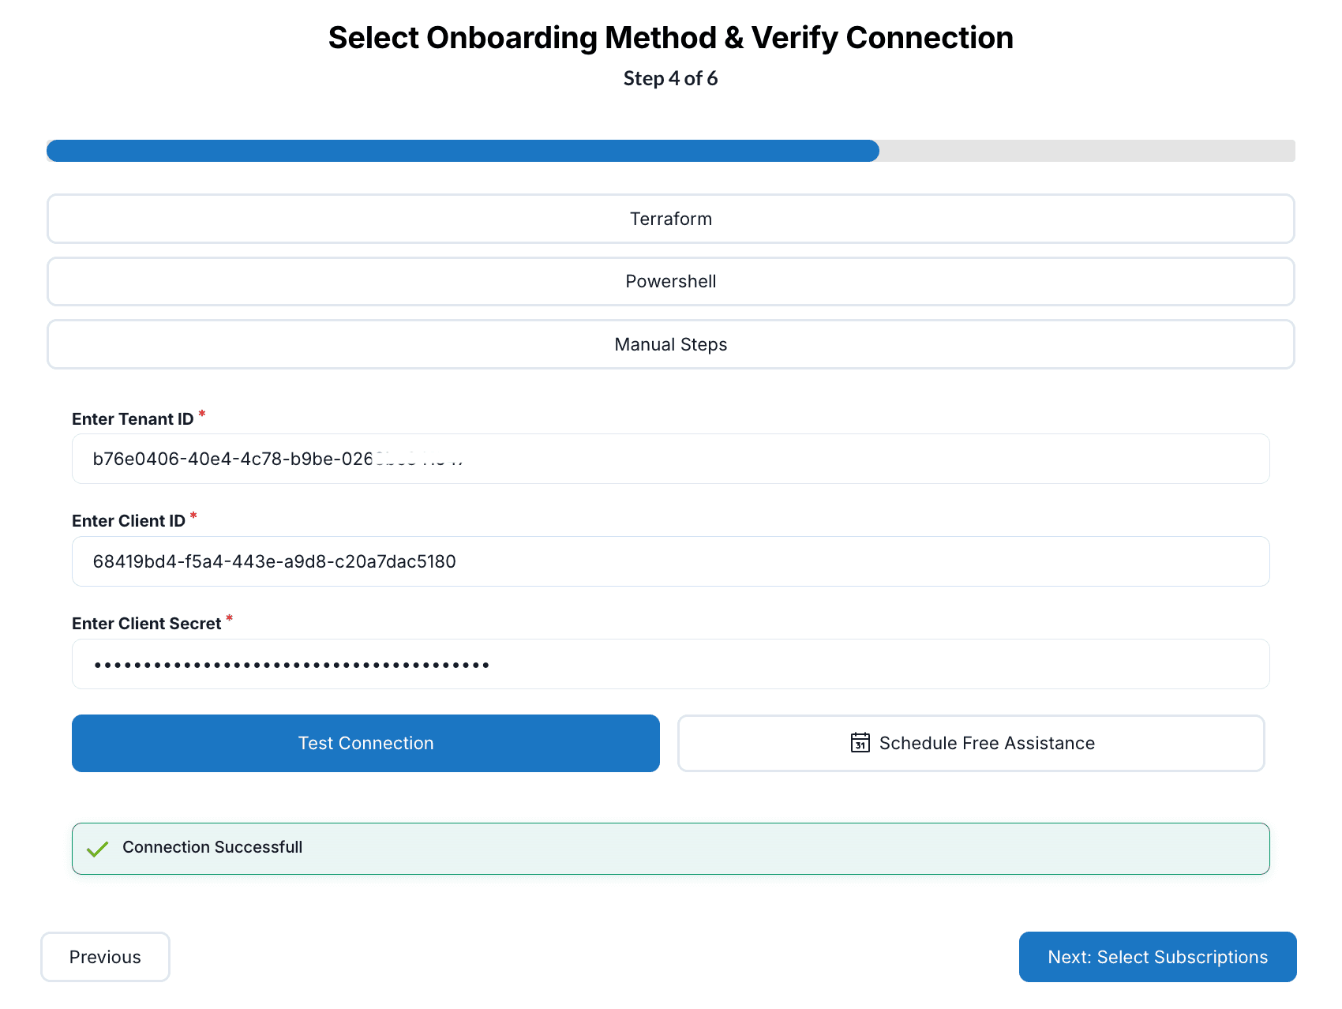Click the Select Onboarding Method page heading

670,38
